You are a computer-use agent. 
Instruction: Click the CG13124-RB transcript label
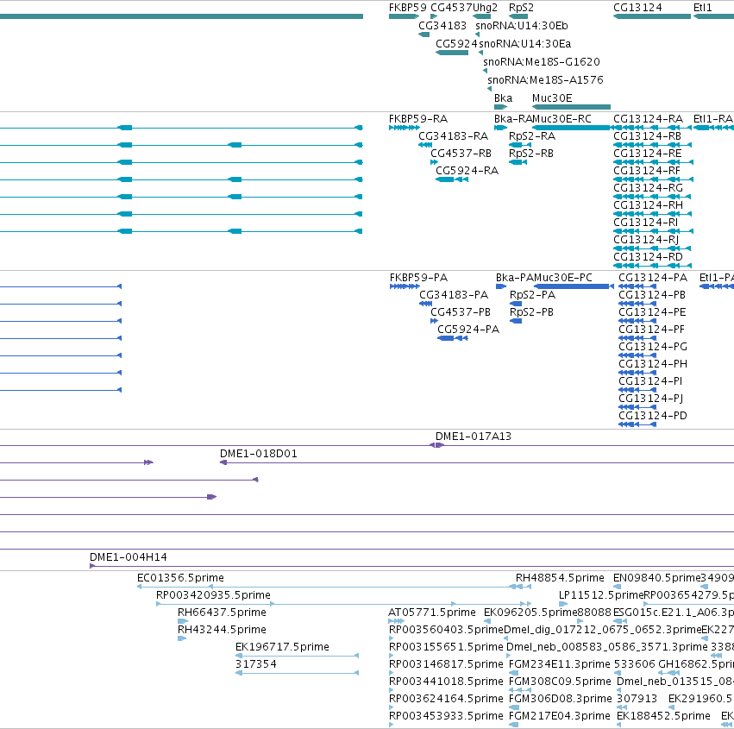(648, 135)
